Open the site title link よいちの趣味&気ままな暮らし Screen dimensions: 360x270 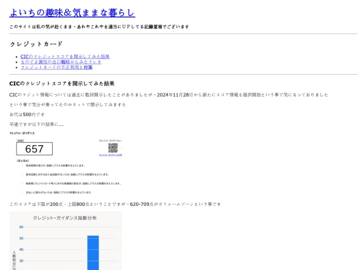pyautogui.click(x=72, y=13)
